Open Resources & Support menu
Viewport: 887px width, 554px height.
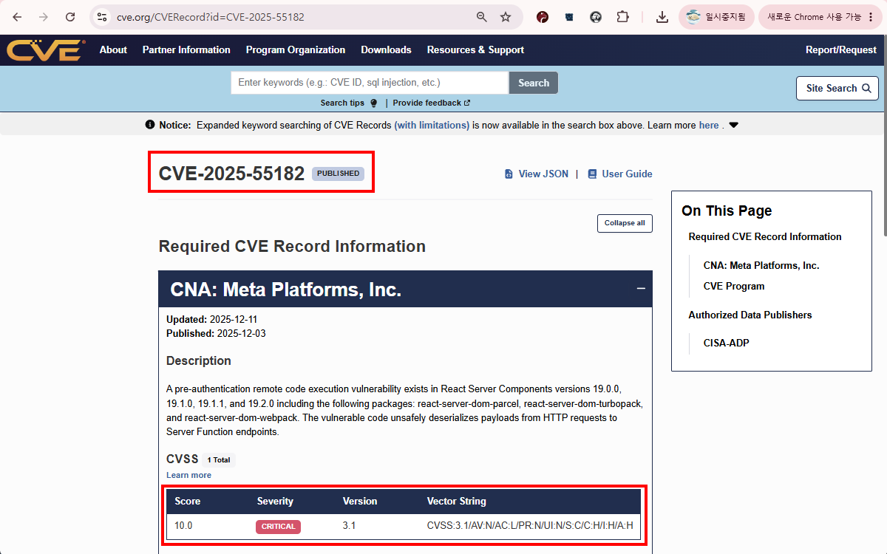click(475, 50)
